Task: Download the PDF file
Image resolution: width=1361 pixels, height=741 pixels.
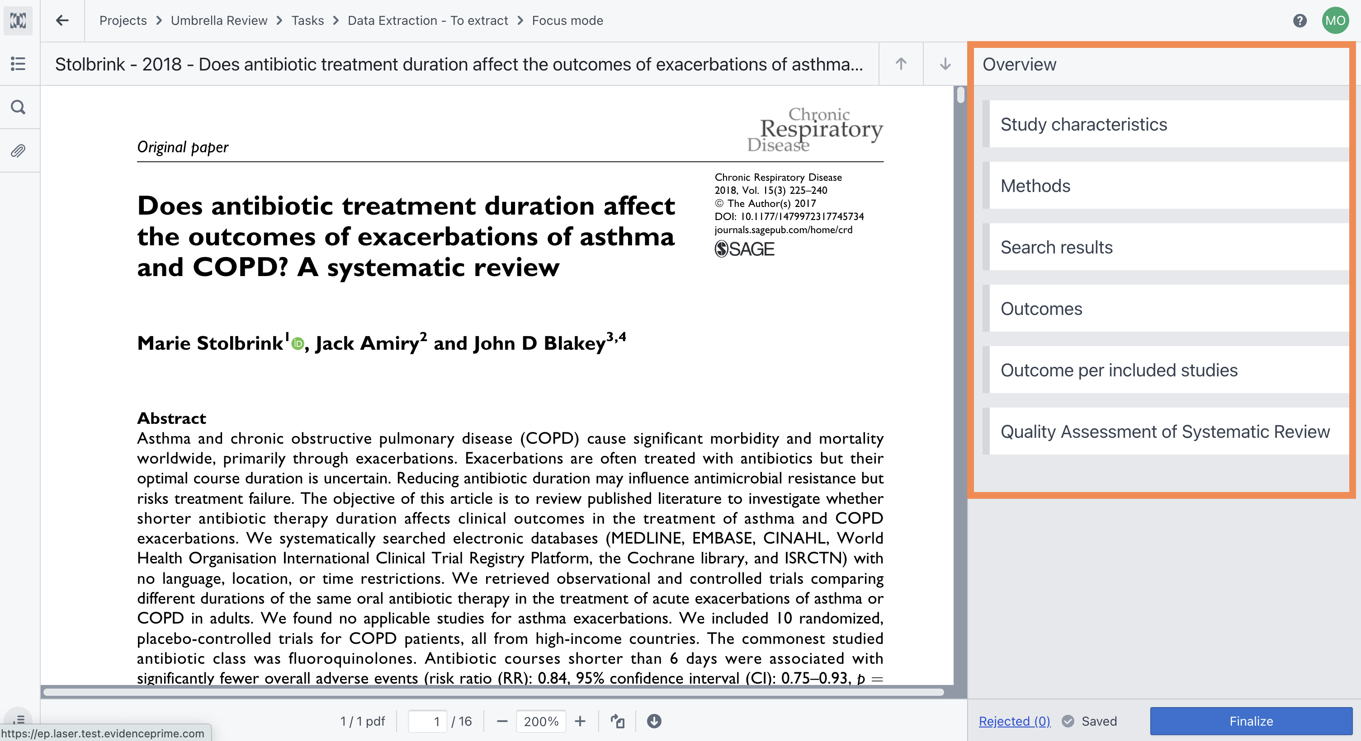Action: [654, 721]
